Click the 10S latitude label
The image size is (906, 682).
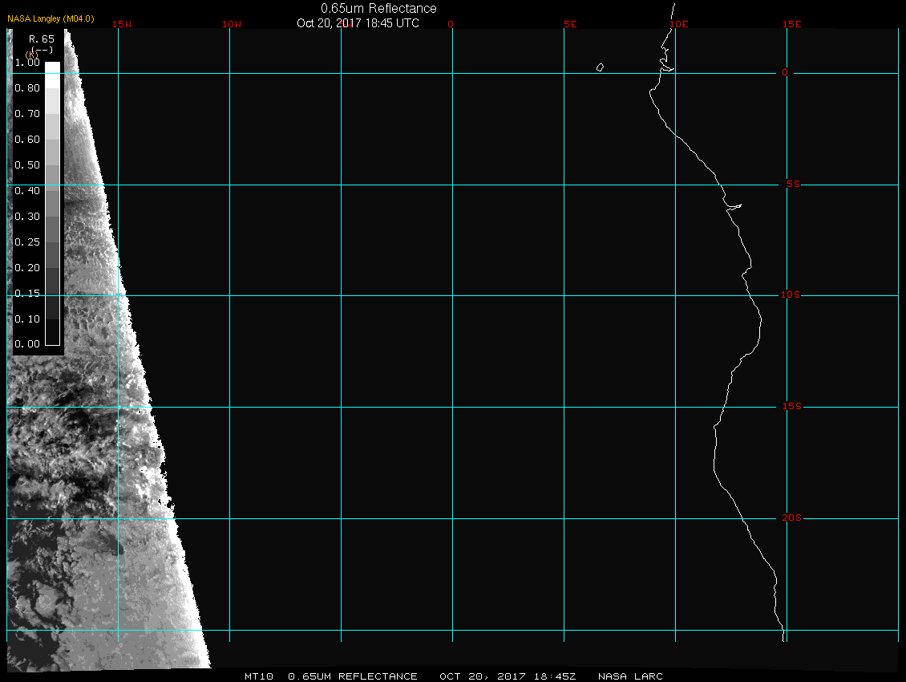(x=791, y=295)
